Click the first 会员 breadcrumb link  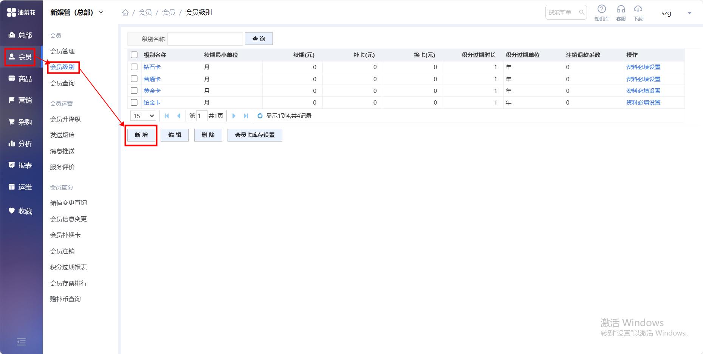click(x=145, y=12)
